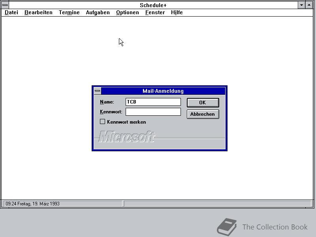Minimize the Schedule+ window
The width and height of the screenshot is (316, 237).
[301, 5]
